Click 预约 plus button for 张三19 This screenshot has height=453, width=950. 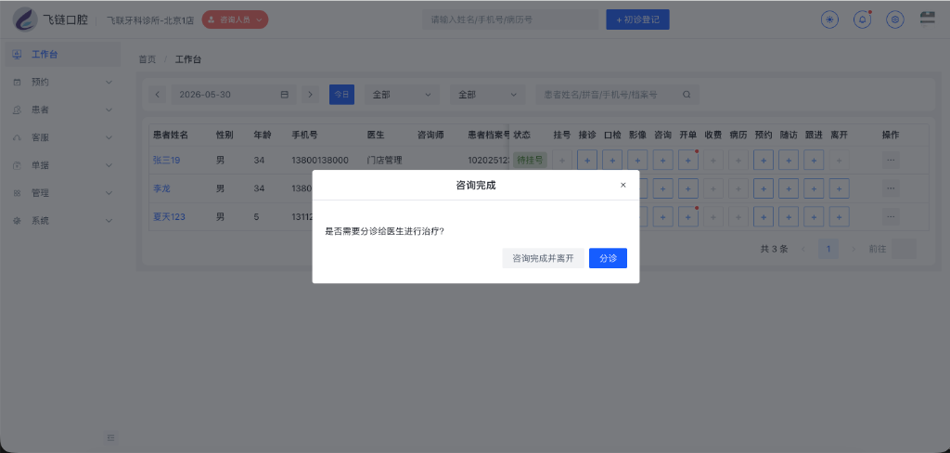[x=764, y=160]
